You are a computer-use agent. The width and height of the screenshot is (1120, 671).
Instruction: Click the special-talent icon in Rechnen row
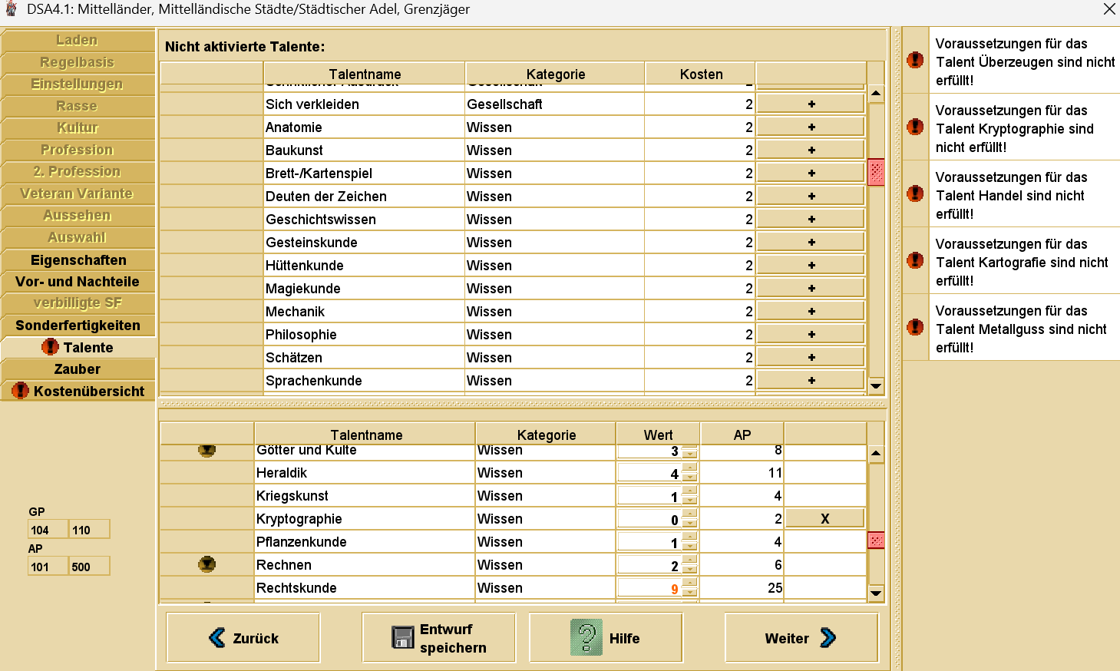coord(207,565)
